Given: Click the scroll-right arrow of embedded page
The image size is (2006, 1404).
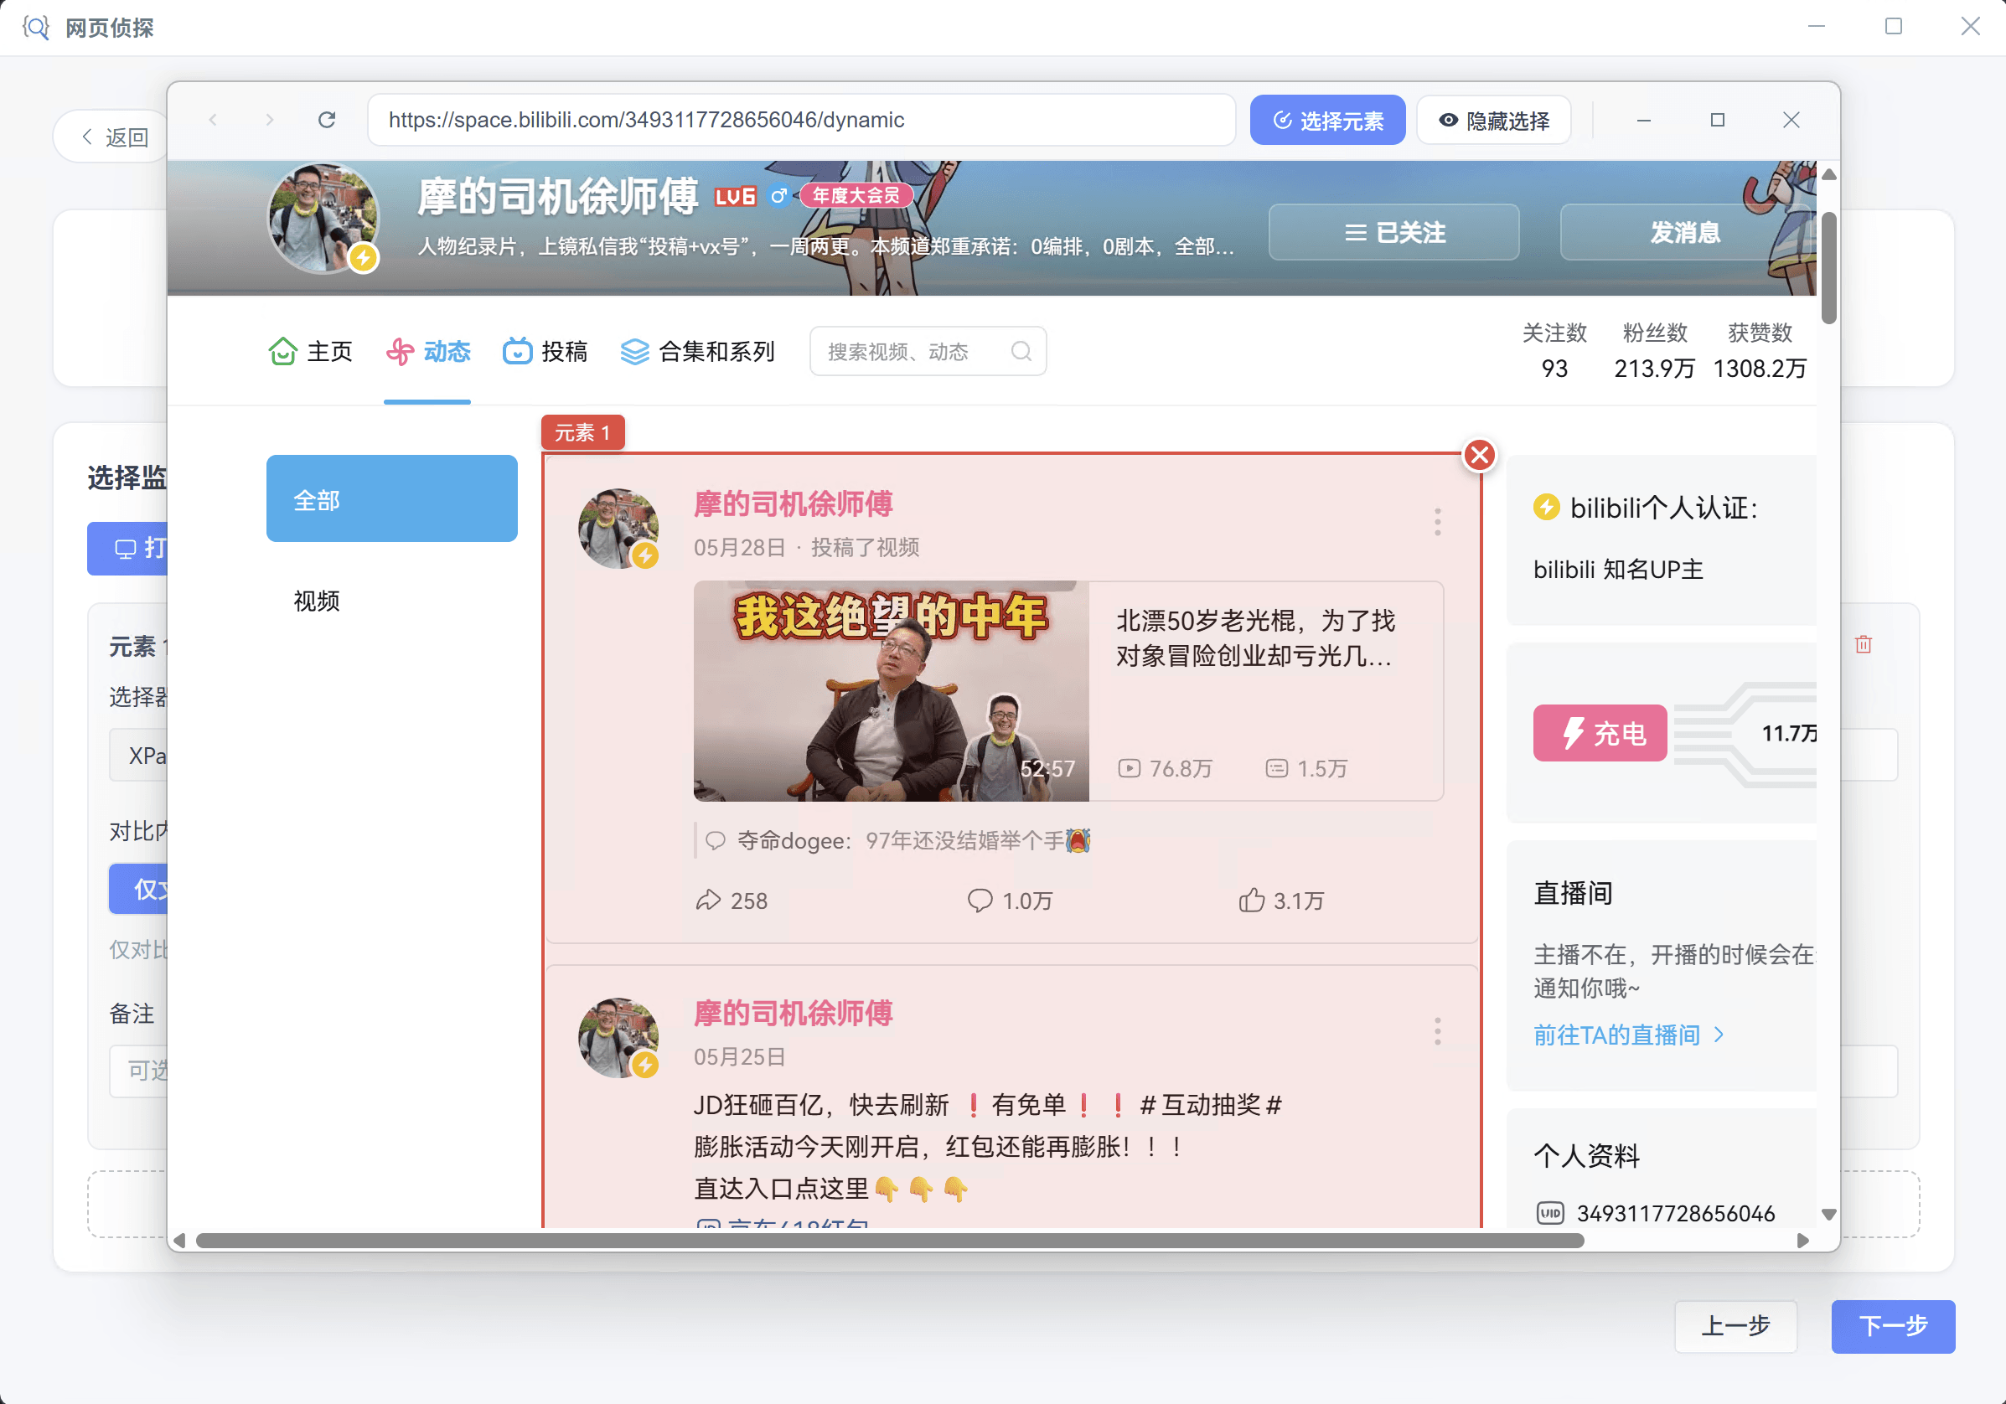Looking at the screenshot, I should tap(1802, 1240).
